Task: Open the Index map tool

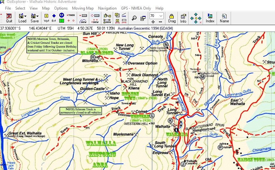Action: (x=210, y=18)
